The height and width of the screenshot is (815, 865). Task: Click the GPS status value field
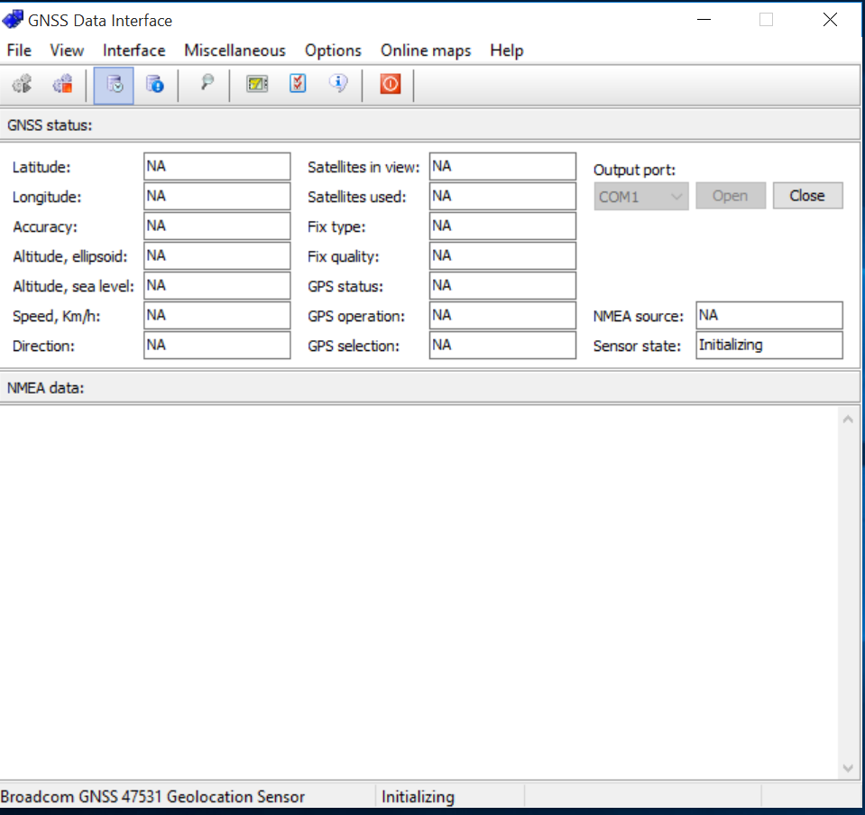(x=502, y=285)
